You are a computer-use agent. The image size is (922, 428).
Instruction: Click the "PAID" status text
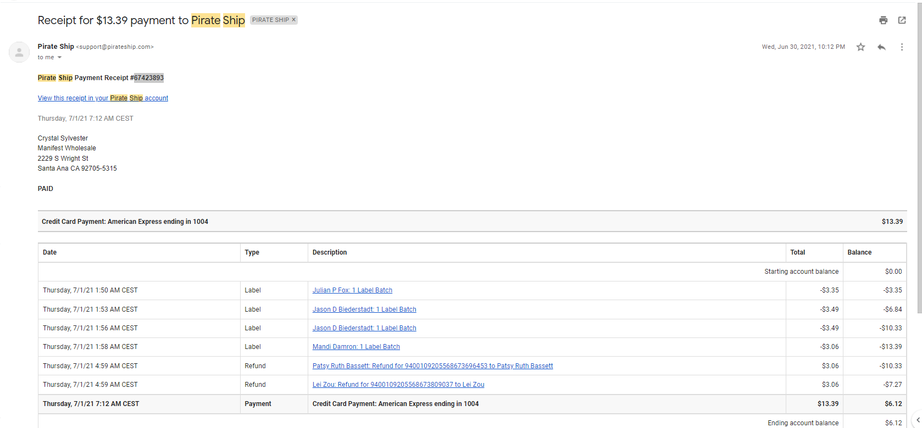[x=46, y=189]
